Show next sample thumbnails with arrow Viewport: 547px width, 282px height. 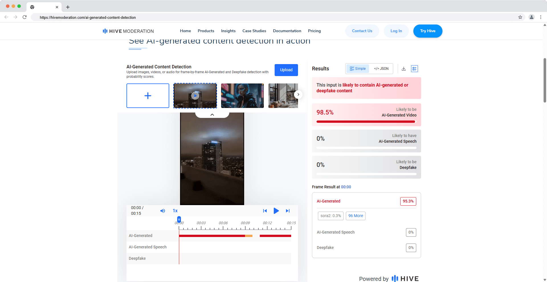(298, 95)
